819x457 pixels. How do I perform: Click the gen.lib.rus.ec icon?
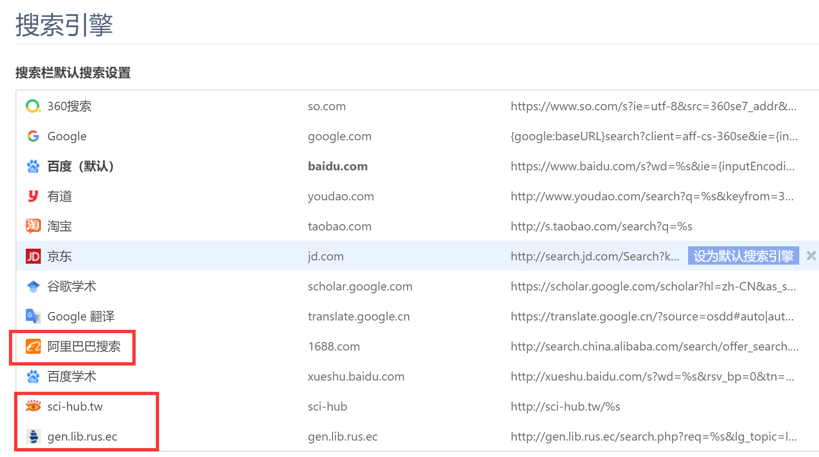coord(33,436)
